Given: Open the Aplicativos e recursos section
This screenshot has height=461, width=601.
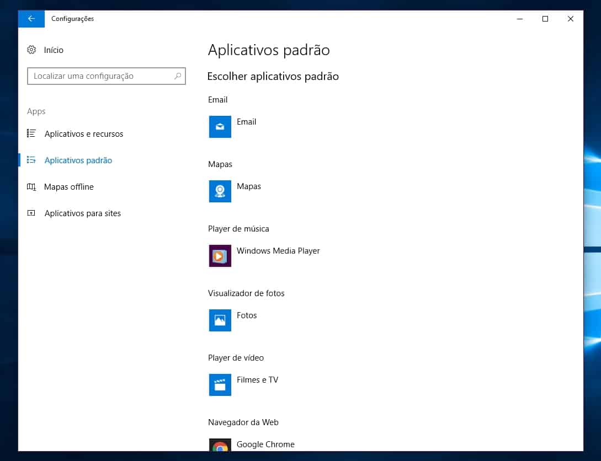Looking at the screenshot, I should pos(84,134).
